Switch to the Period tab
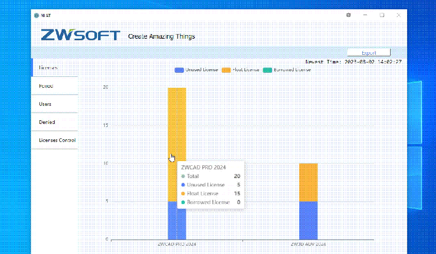 point(55,86)
